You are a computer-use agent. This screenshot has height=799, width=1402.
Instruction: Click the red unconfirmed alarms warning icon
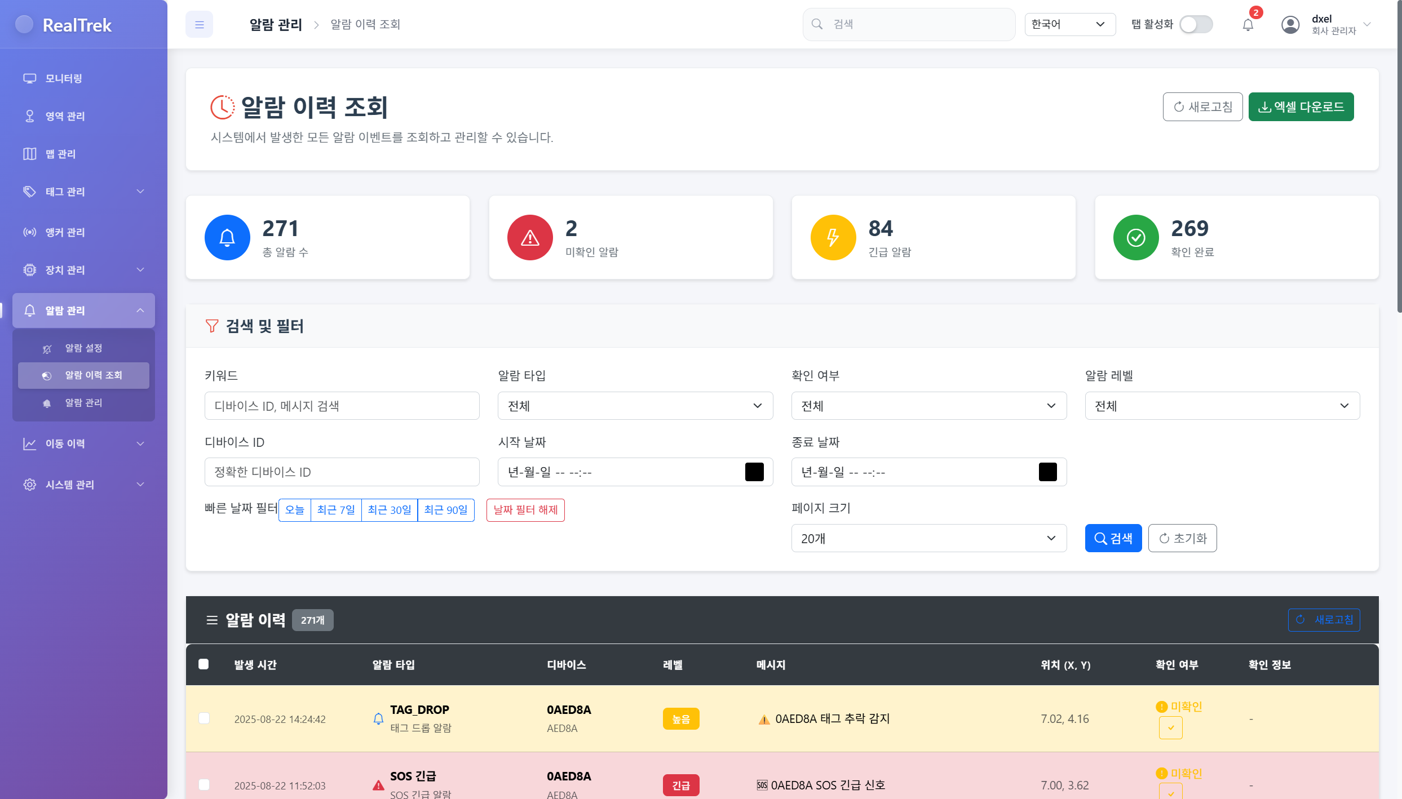coord(529,237)
